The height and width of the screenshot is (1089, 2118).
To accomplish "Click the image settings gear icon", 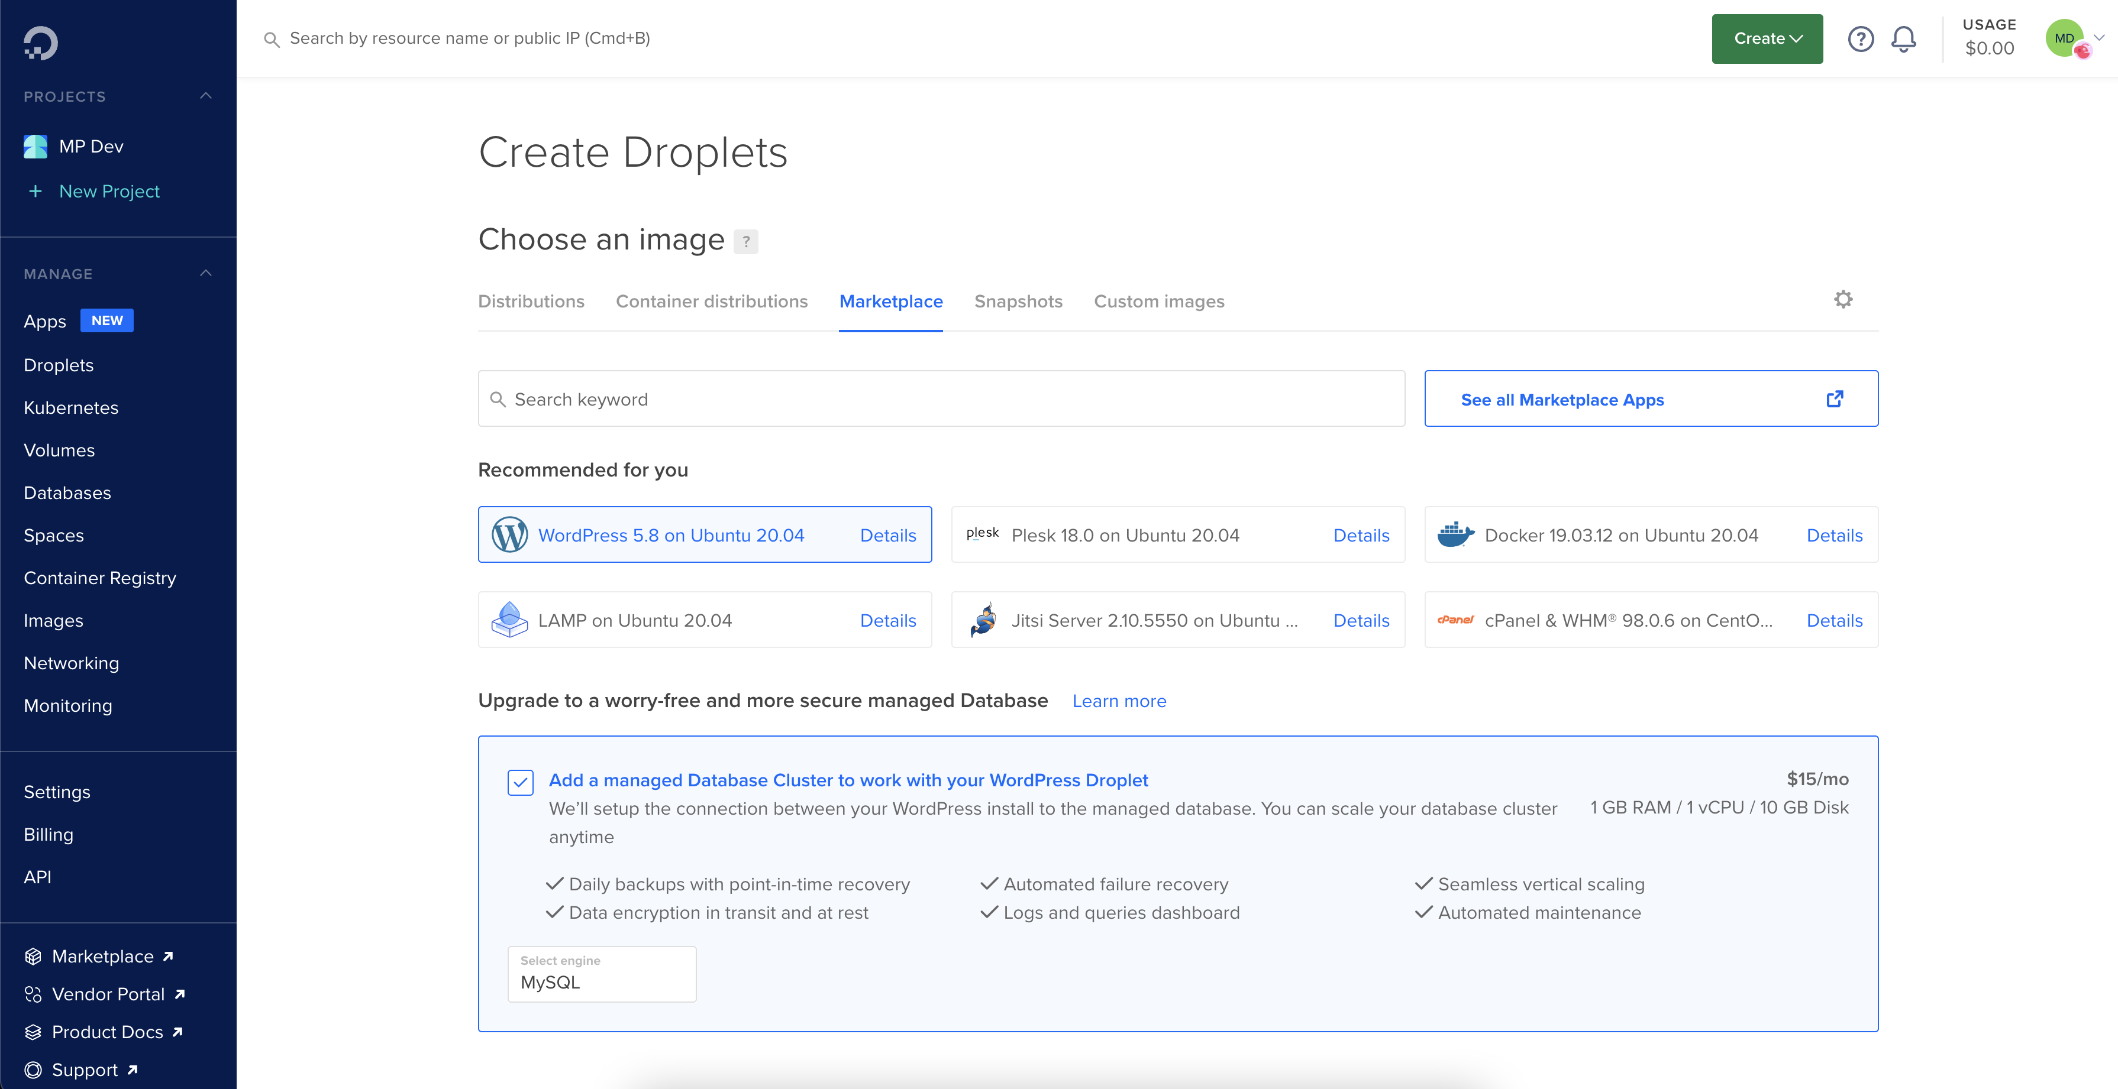I will pyautogui.click(x=1843, y=299).
